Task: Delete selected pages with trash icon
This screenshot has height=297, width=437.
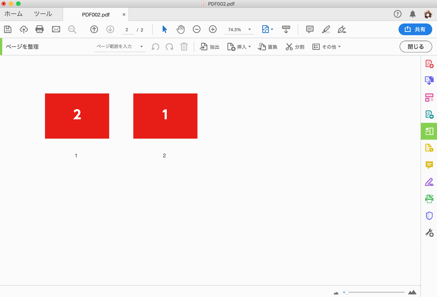Action: click(184, 47)
